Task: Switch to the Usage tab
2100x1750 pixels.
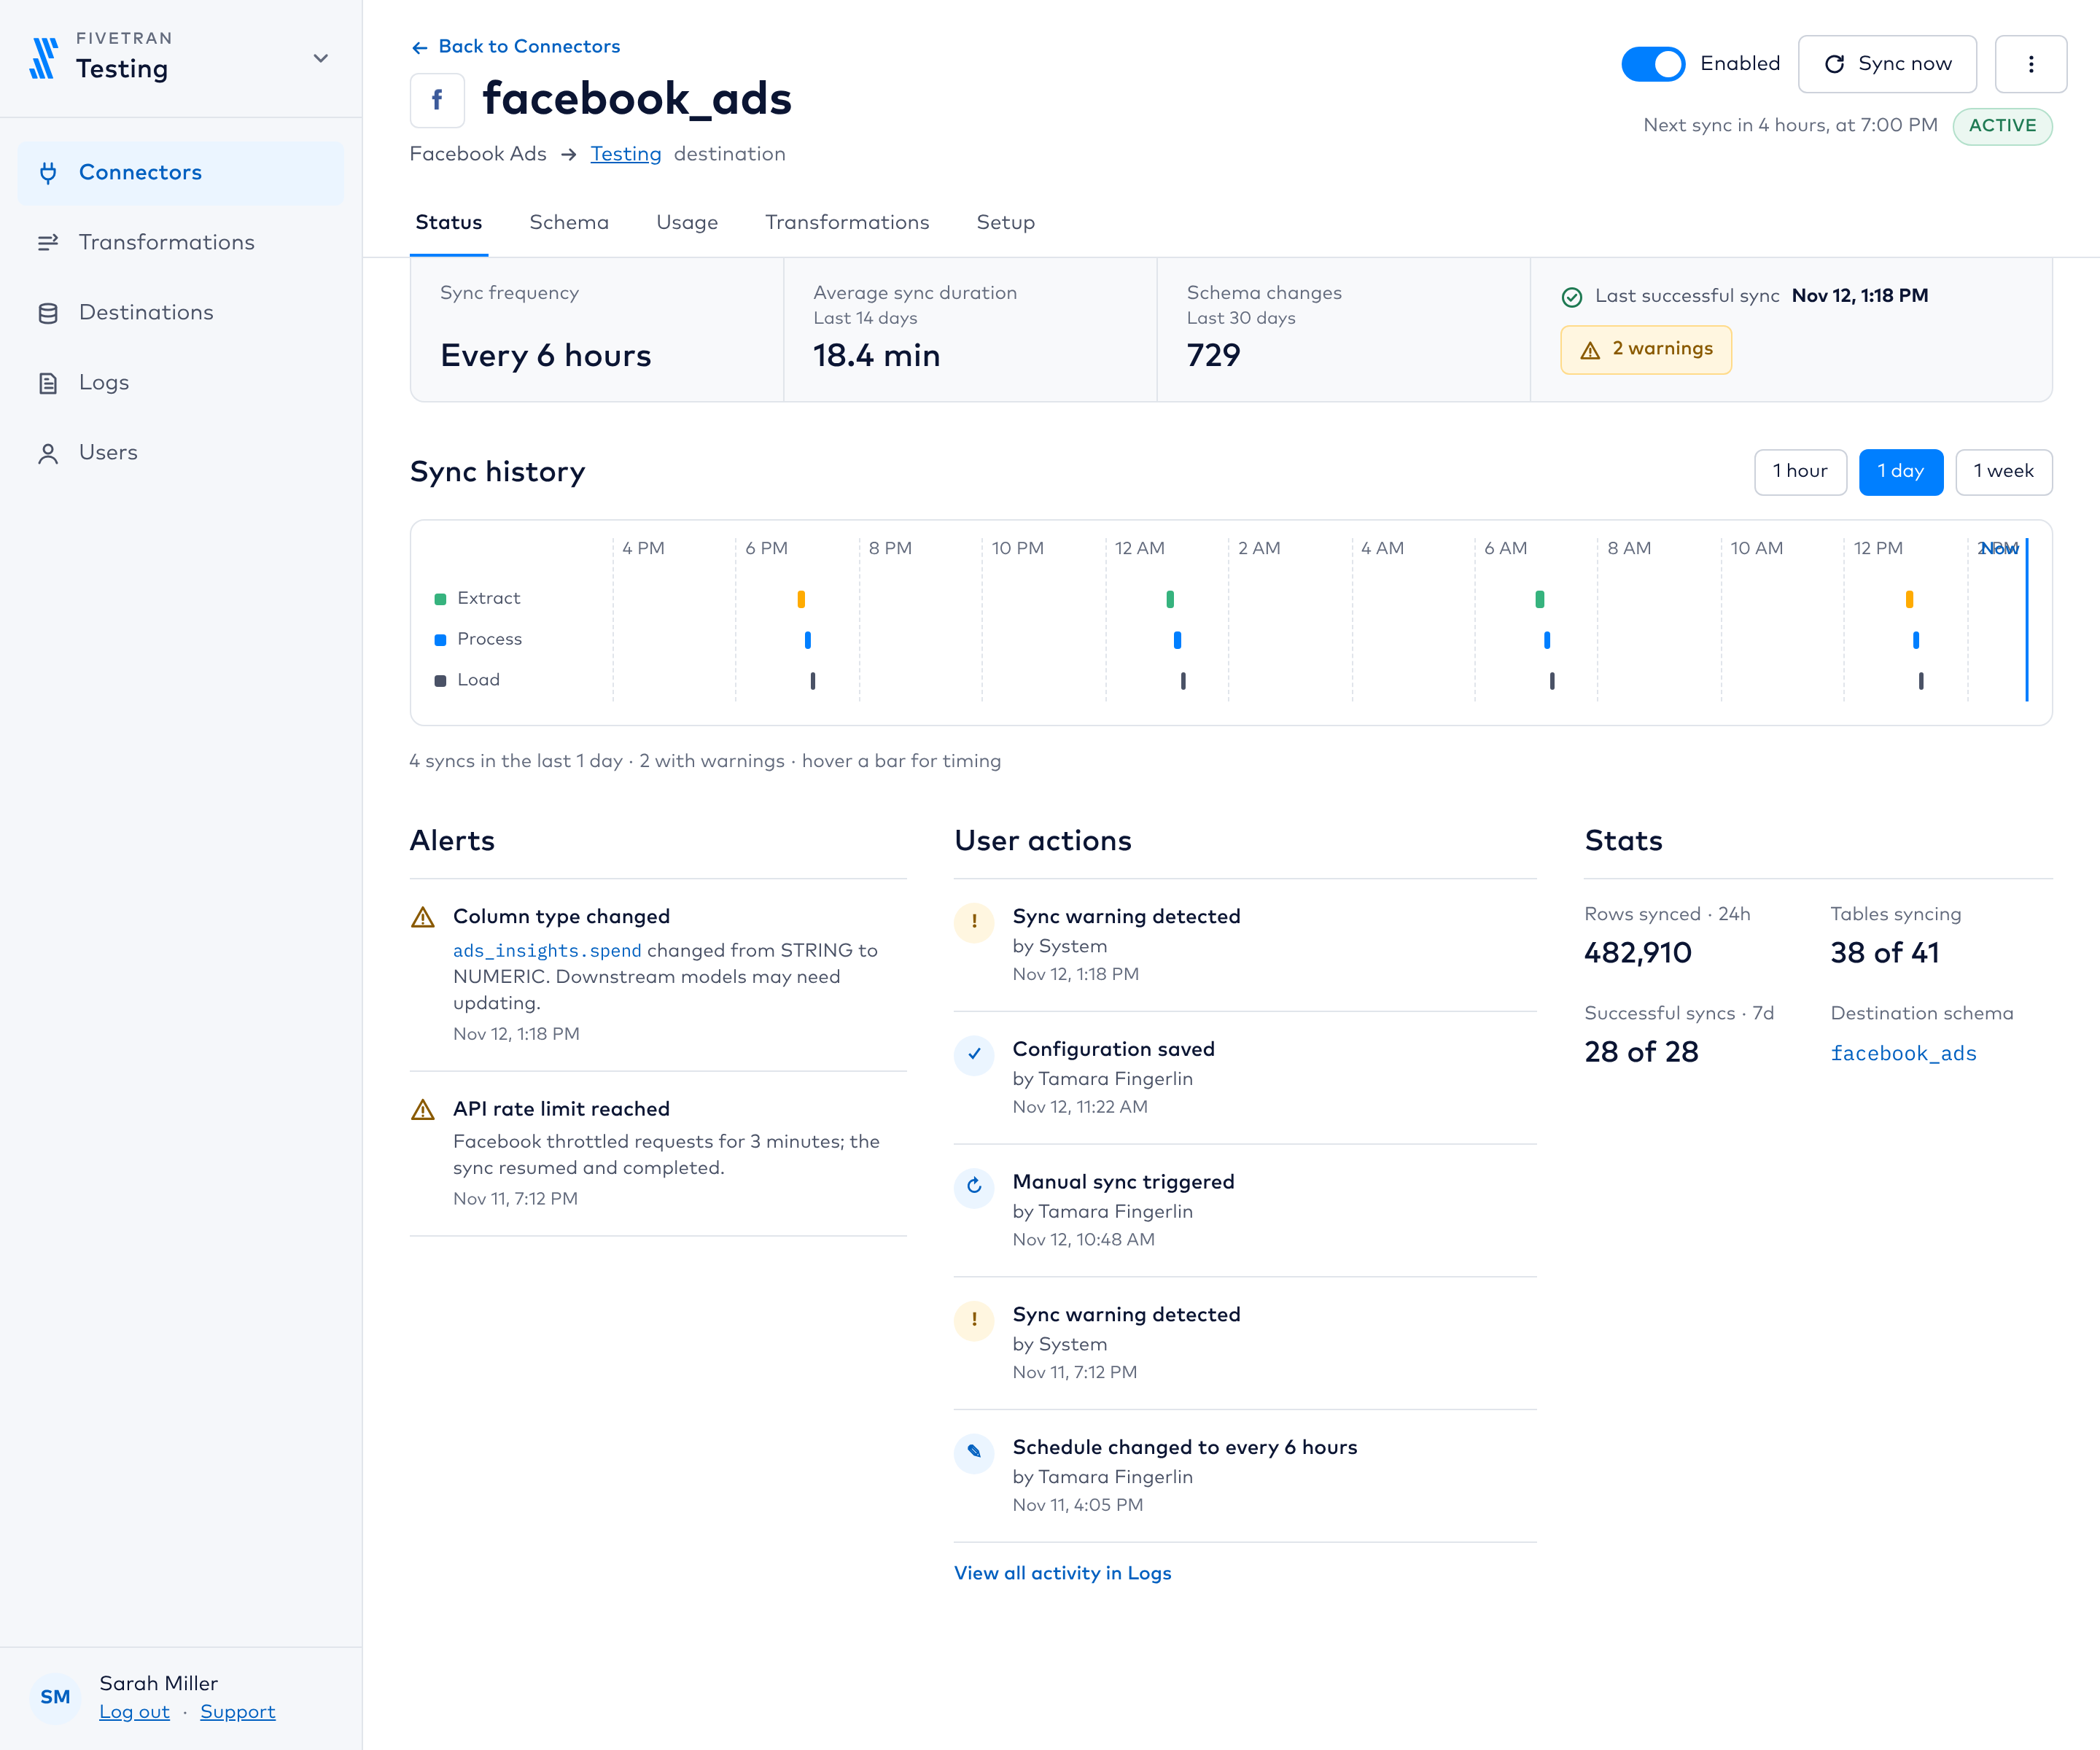Action: (x=687, y=223)
